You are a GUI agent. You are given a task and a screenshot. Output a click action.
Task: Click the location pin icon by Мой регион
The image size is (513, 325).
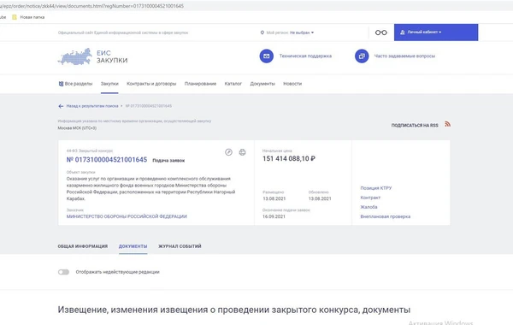coord(262,32)
